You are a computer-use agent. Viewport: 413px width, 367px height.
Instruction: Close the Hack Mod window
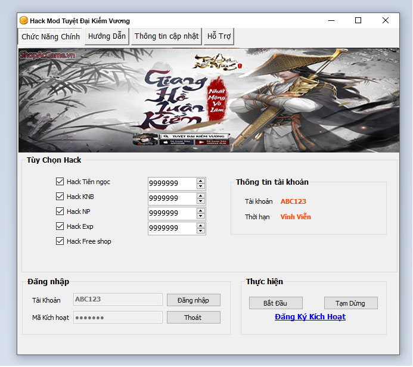(x=386, y=20)
